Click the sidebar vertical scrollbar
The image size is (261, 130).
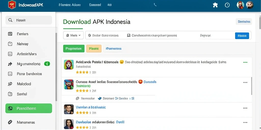[56, 67]
